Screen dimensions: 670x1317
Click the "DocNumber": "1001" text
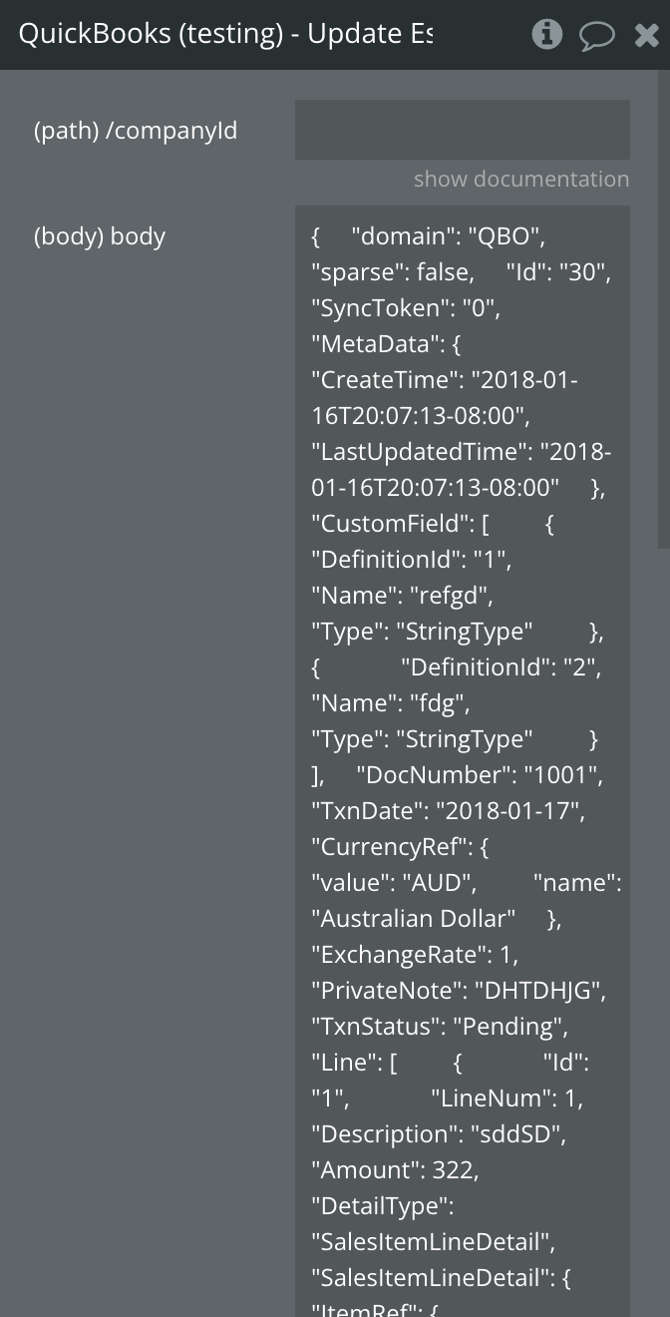479,775
